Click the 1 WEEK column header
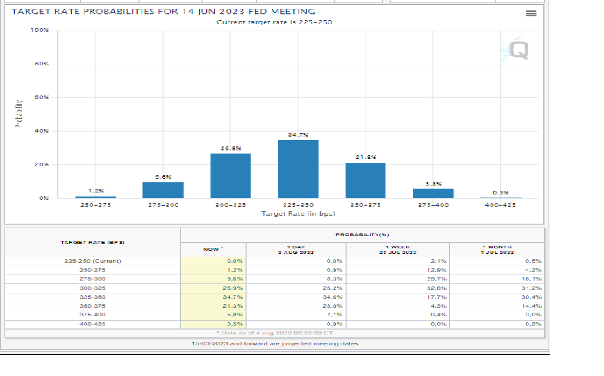The height and width of the screenshot is (376, 604). pyautogui.click(x=397, y=249)
